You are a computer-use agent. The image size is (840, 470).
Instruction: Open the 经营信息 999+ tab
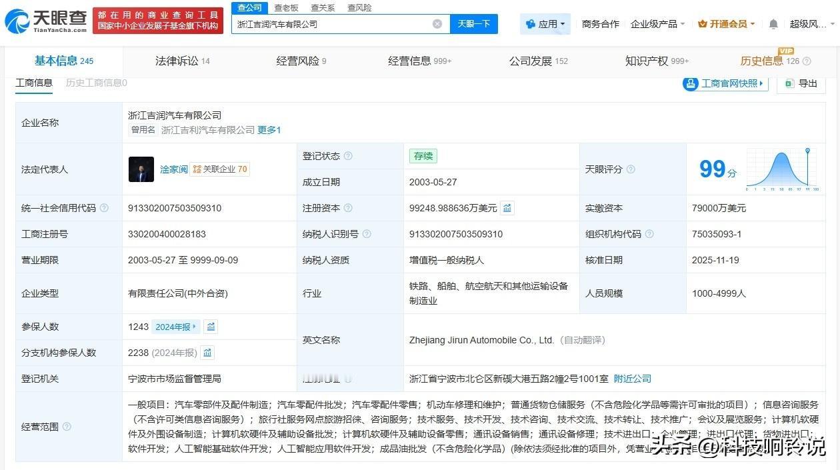click(x=420, y=61)
